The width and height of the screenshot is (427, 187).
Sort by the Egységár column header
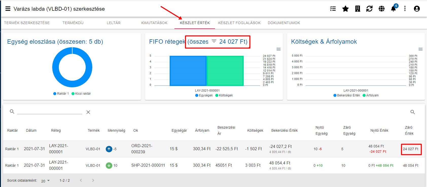179,130
